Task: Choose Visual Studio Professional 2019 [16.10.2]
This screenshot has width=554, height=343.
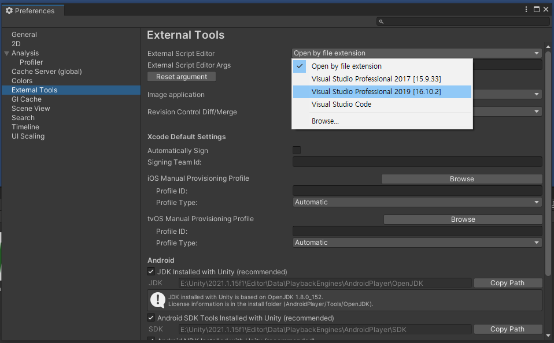Action: pyautogui.click(x=382, y=91)
